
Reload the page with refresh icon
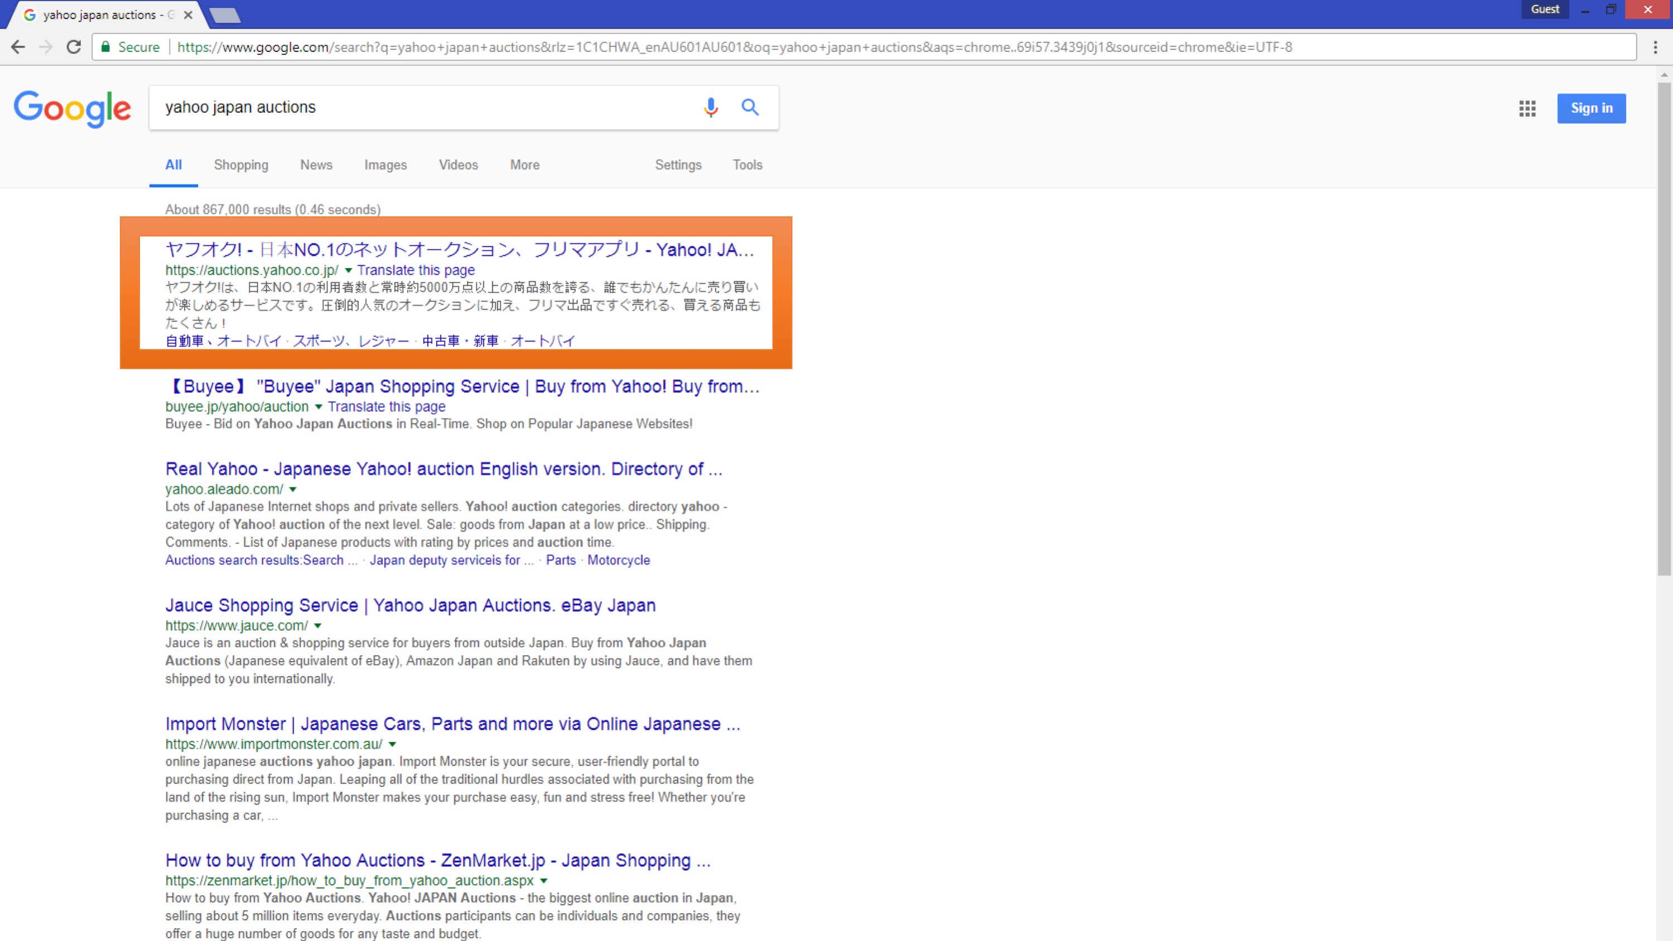(74, 47)
